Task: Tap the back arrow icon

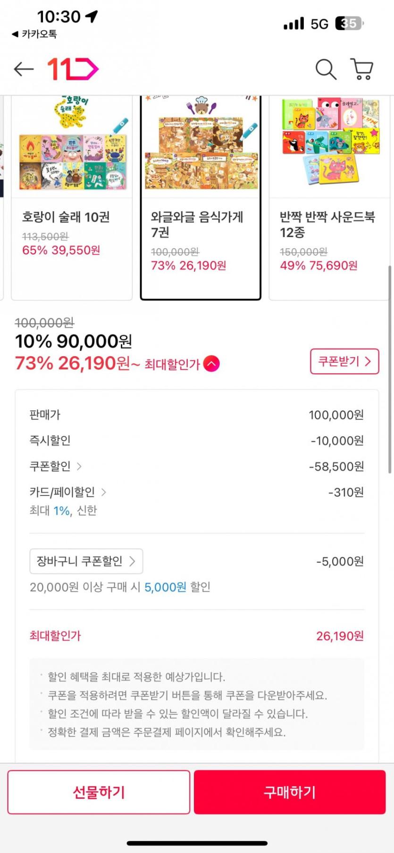Action: tap(24, 69)
